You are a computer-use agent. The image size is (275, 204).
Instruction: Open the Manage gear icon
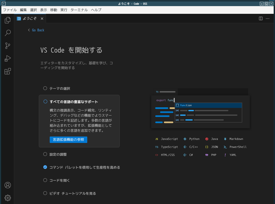7,198
